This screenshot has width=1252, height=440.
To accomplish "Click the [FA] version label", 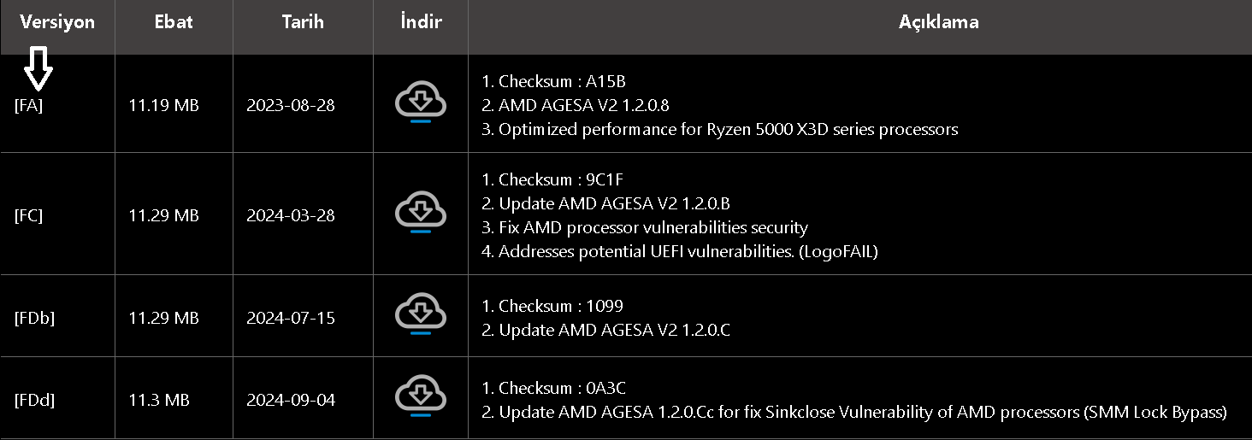I will pyautogui.click(x=28, y=106).
